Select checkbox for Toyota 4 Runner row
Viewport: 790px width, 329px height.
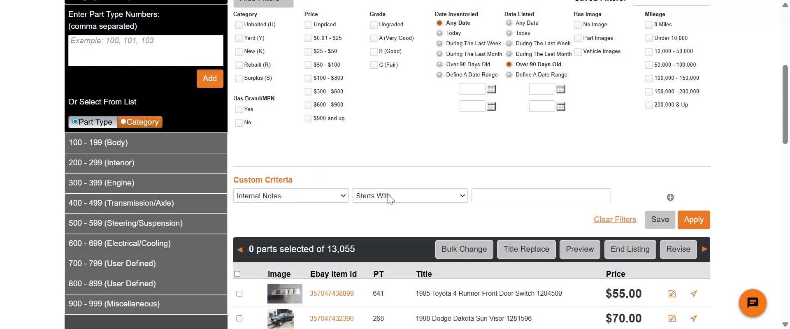(239, 294)
